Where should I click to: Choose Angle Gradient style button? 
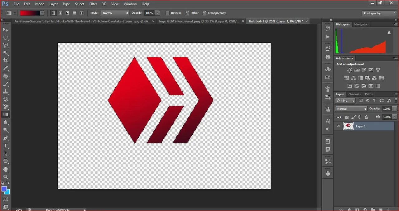point(67,13)
